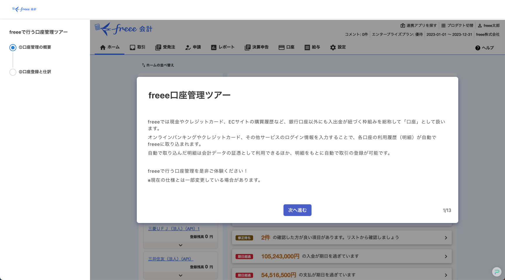
Task: Click ホームの並べ替え link
Action: (160, 65)
